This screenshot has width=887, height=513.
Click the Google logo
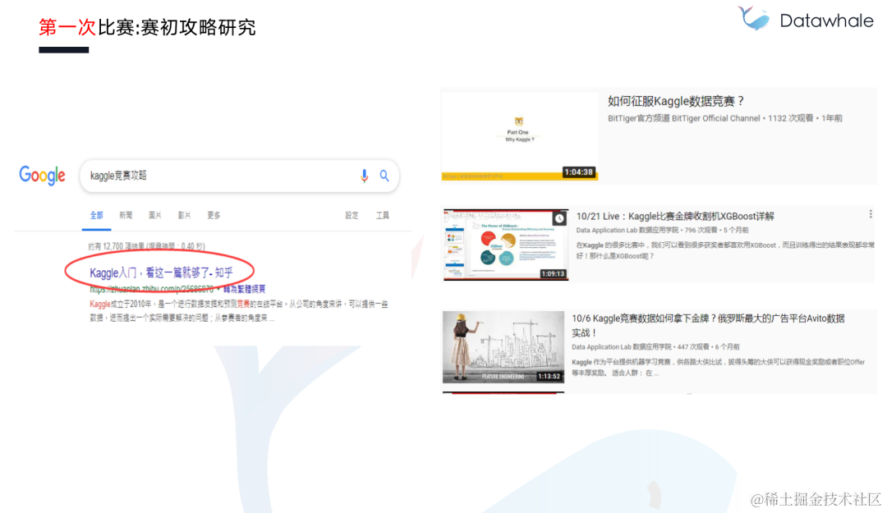(43, 176)
